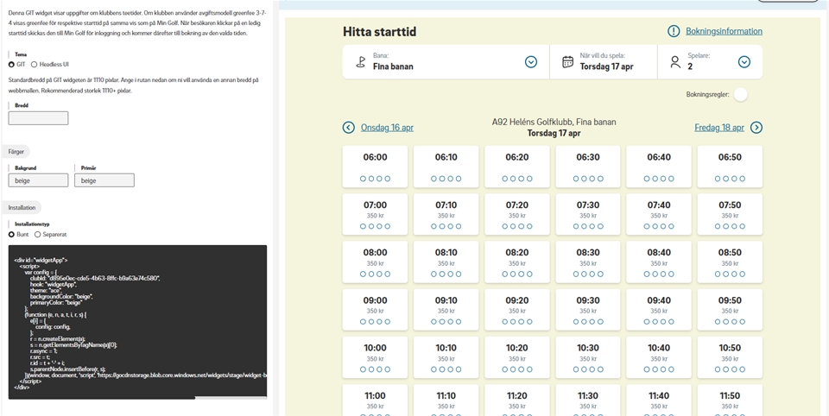Choose the 10:40 tee time card
Image resolution: width=829 pixels, height=416 pixels.
click(659, 356)
